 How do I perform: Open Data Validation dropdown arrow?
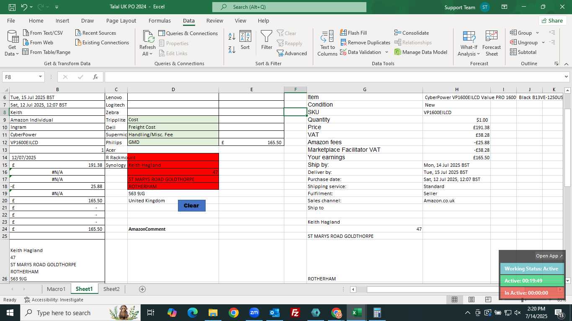tap(386, 52)
